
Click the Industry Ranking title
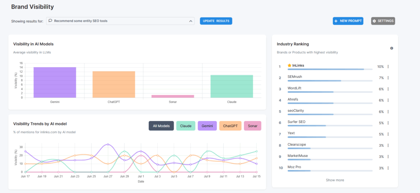293,44
